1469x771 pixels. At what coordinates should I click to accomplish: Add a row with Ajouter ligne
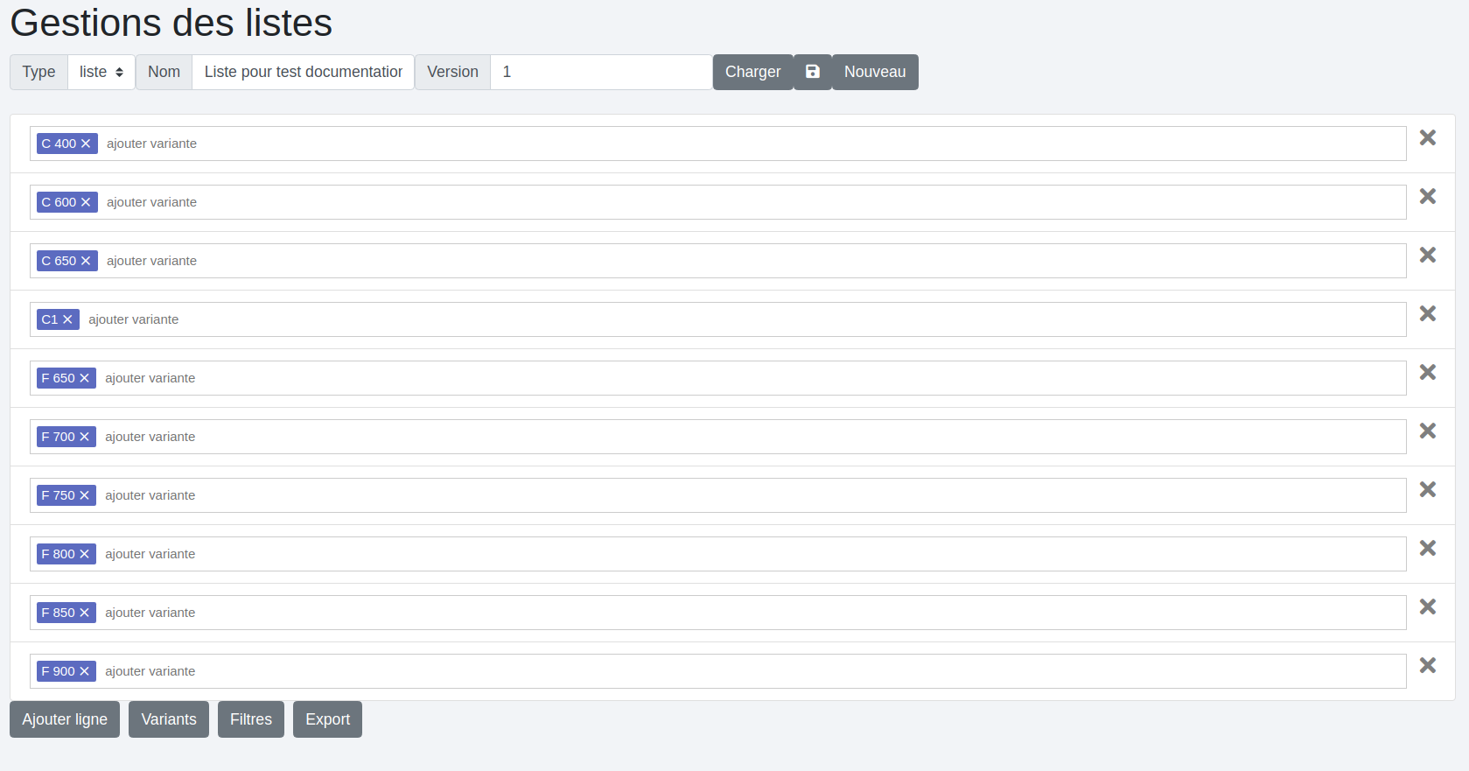coord(65,719)
